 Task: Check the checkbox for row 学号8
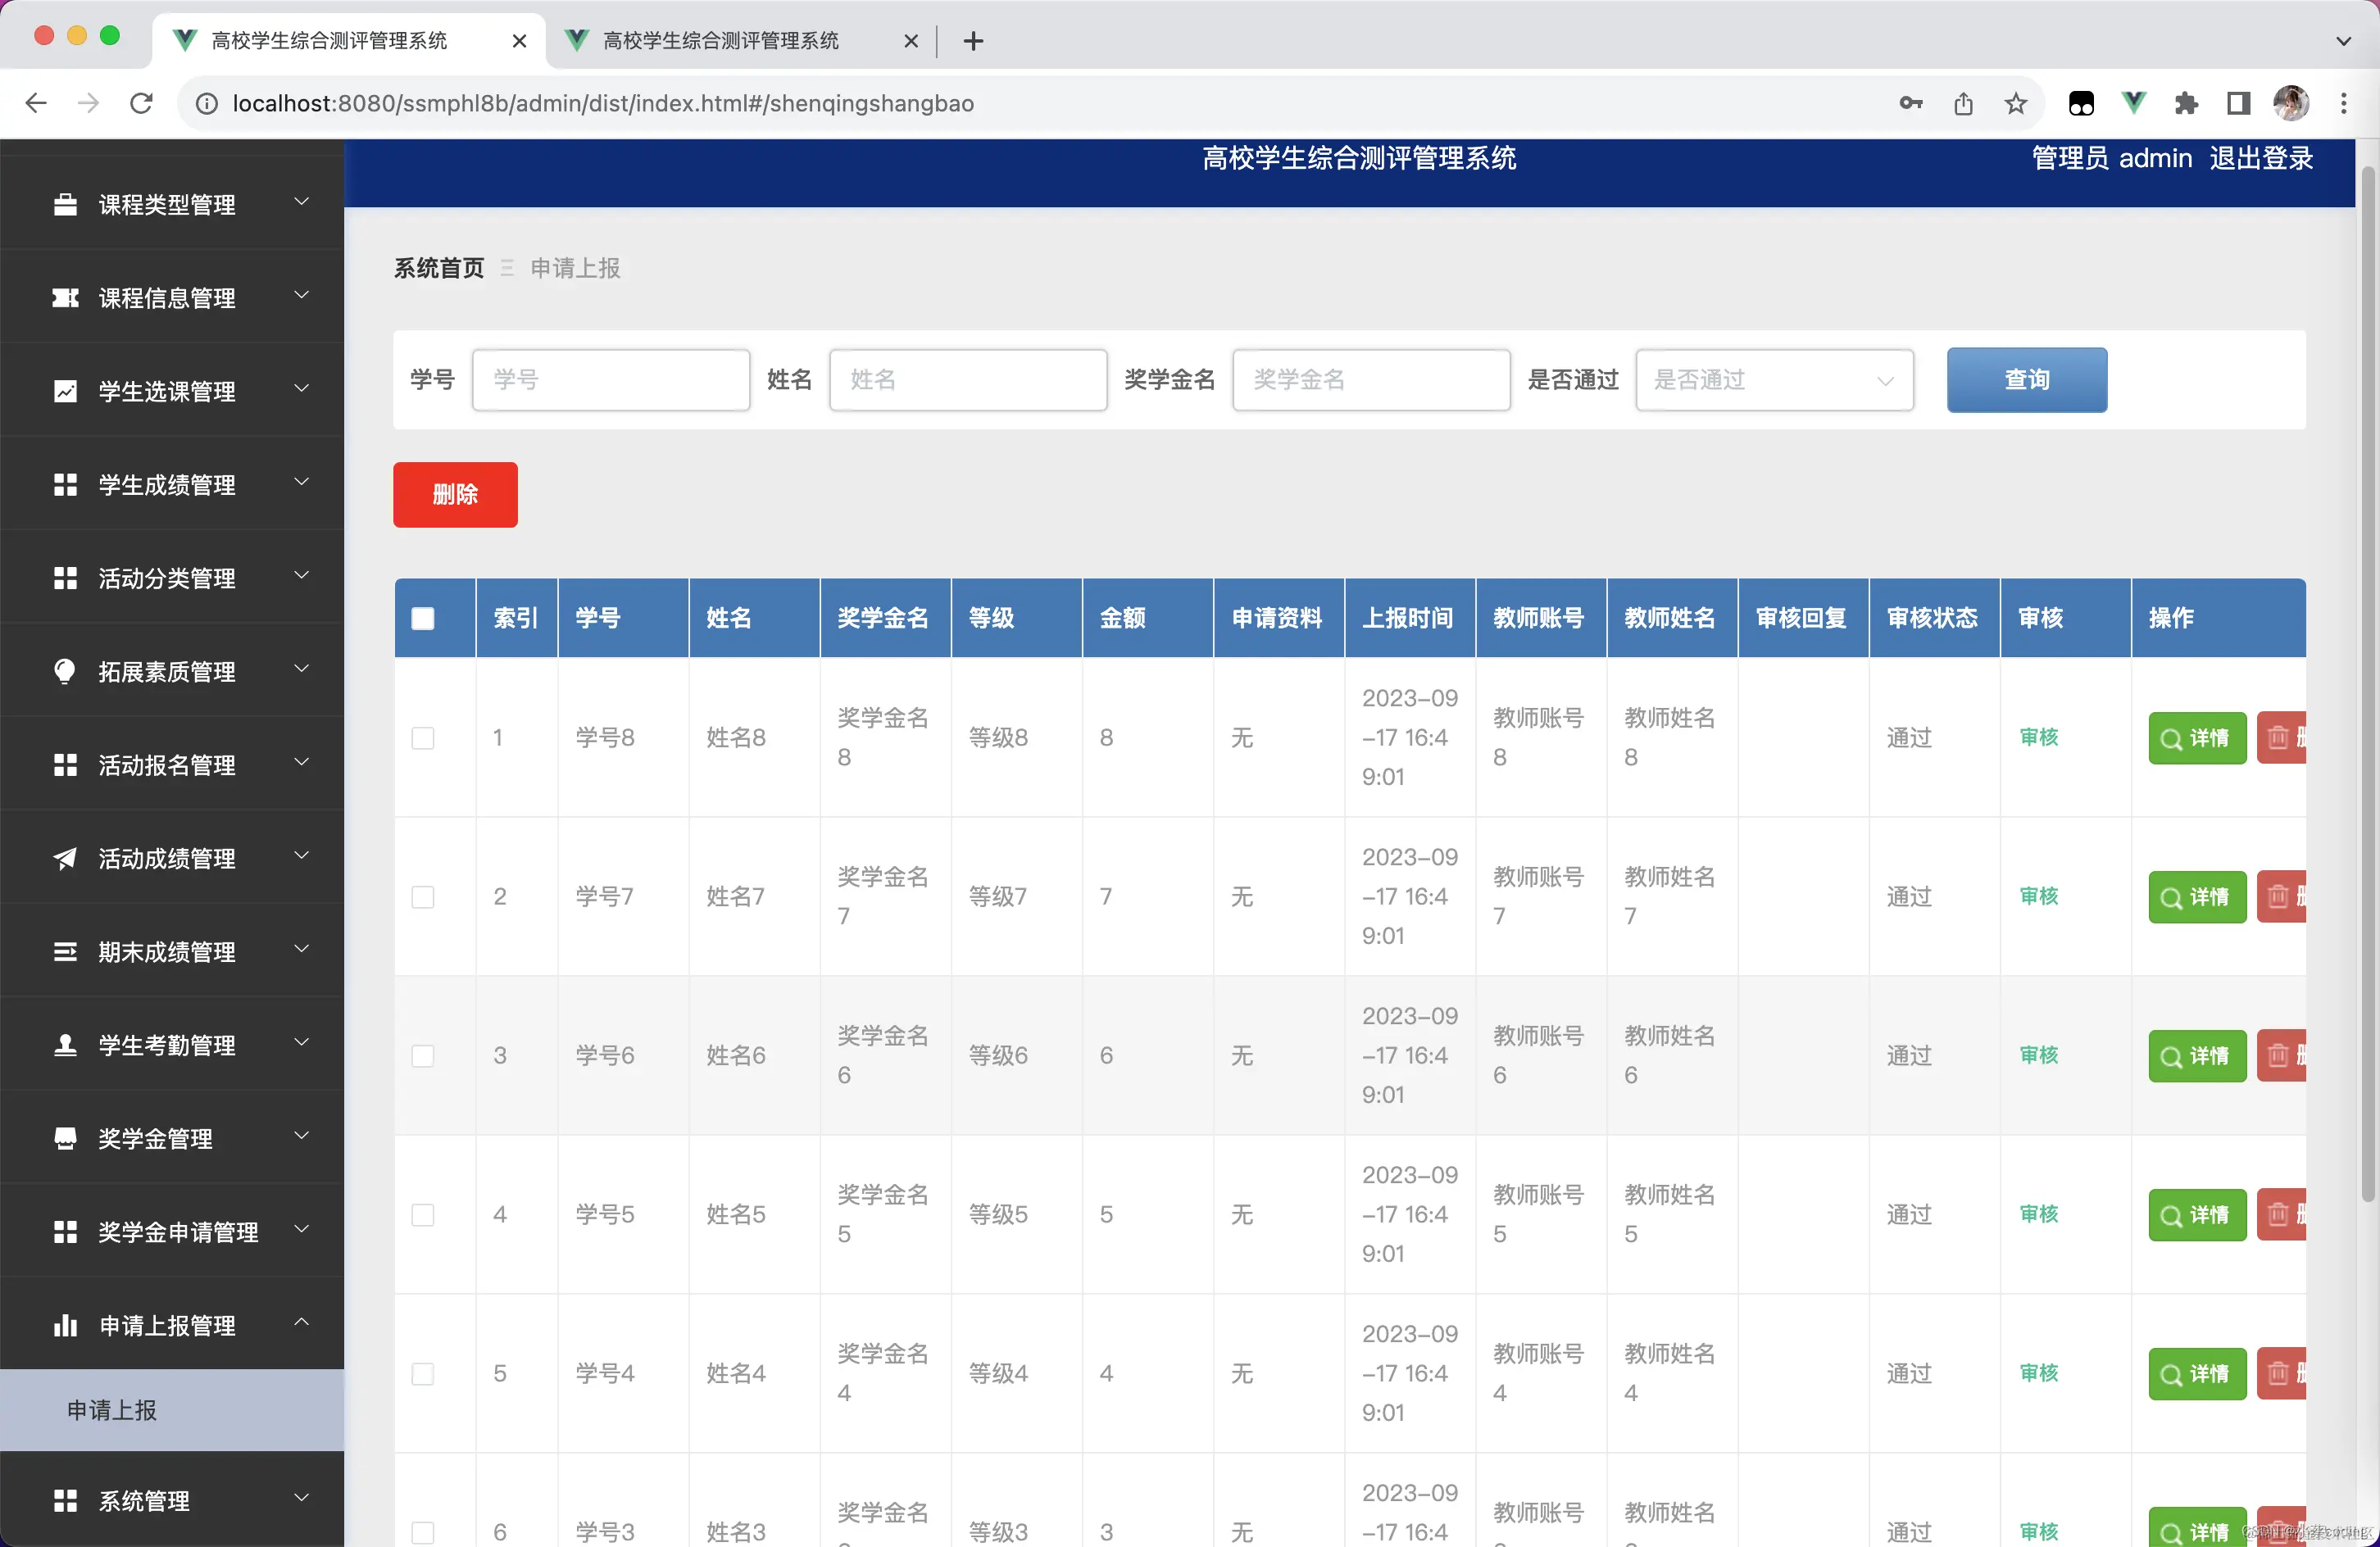(x=423, y=738)
